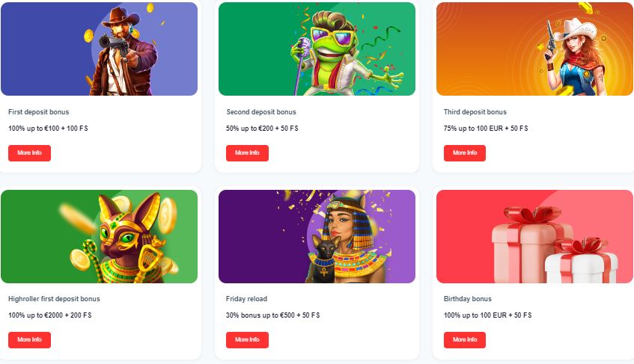The height and width of the screenshot is (364, 634).
Task: Open the singing frog bonus banner
Action: [x=317, y=49]
